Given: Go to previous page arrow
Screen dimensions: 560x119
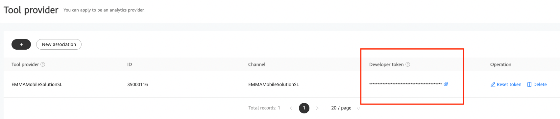Looking at the screenshot, I should point(291,108).
